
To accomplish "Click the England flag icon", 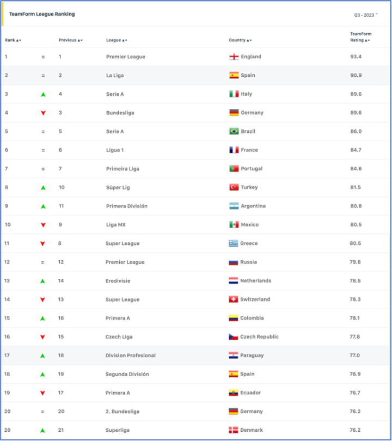I will (x=234, y=57).
